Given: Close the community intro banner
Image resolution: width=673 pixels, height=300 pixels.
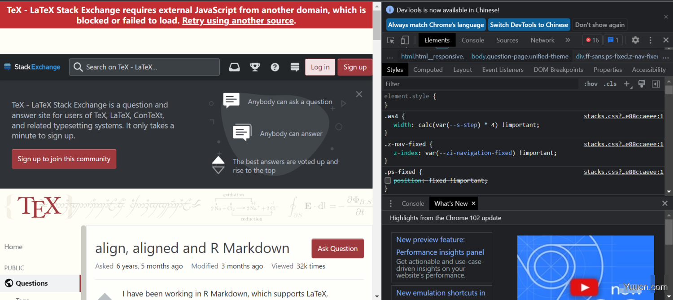Looking at the screenshot, I should (x=359, y=94).
